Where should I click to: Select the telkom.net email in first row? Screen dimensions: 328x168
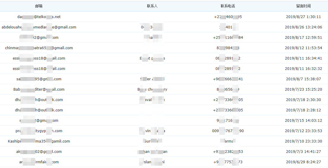39,17
